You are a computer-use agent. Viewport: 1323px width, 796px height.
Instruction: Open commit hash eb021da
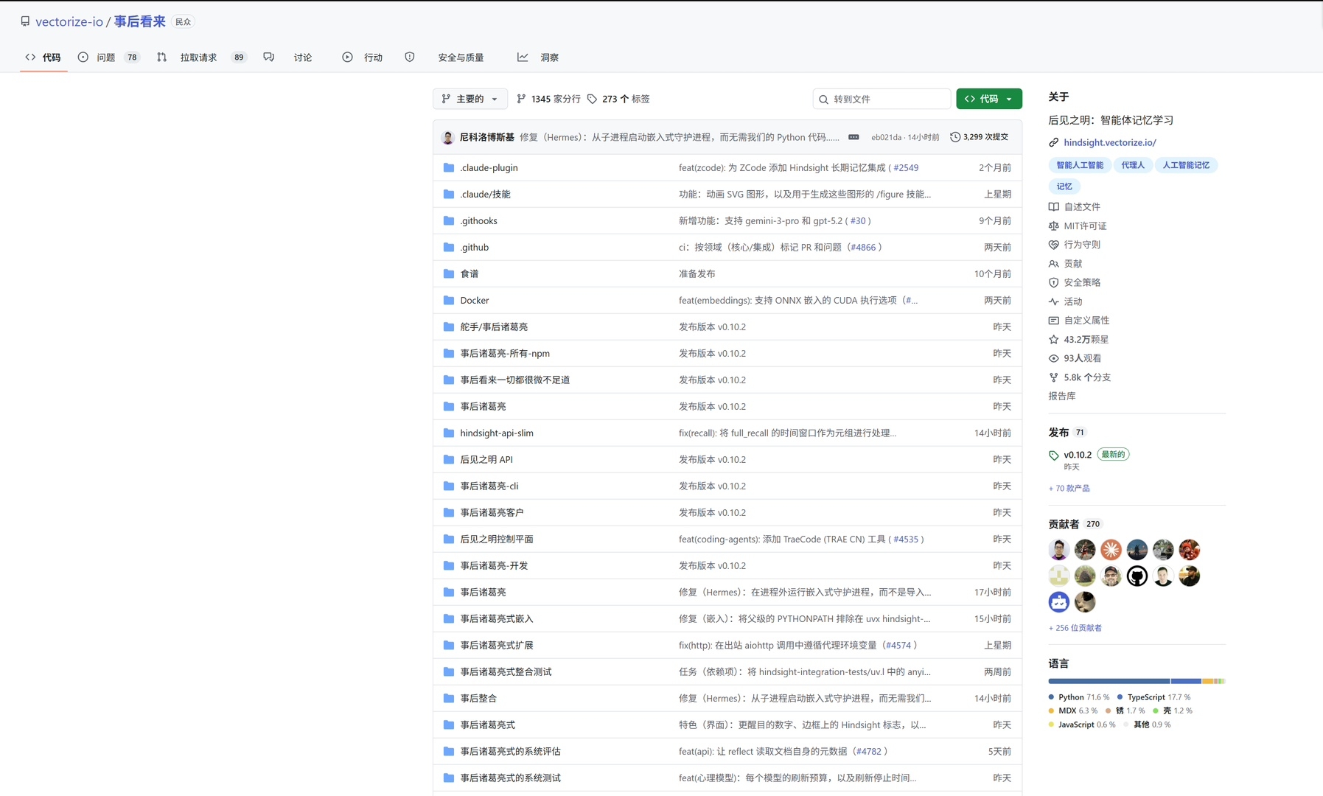(886, 137)
